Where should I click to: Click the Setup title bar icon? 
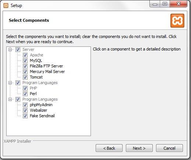pos(6,6)
